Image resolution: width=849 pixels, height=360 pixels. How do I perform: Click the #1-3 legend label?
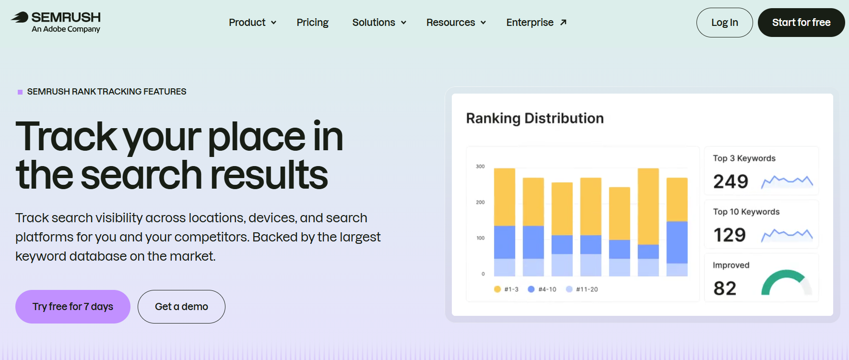pos(511,289)
